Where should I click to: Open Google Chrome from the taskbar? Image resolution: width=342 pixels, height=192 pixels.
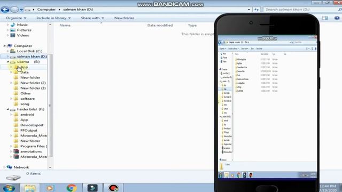pyautogui.click(x=71, y=188)
